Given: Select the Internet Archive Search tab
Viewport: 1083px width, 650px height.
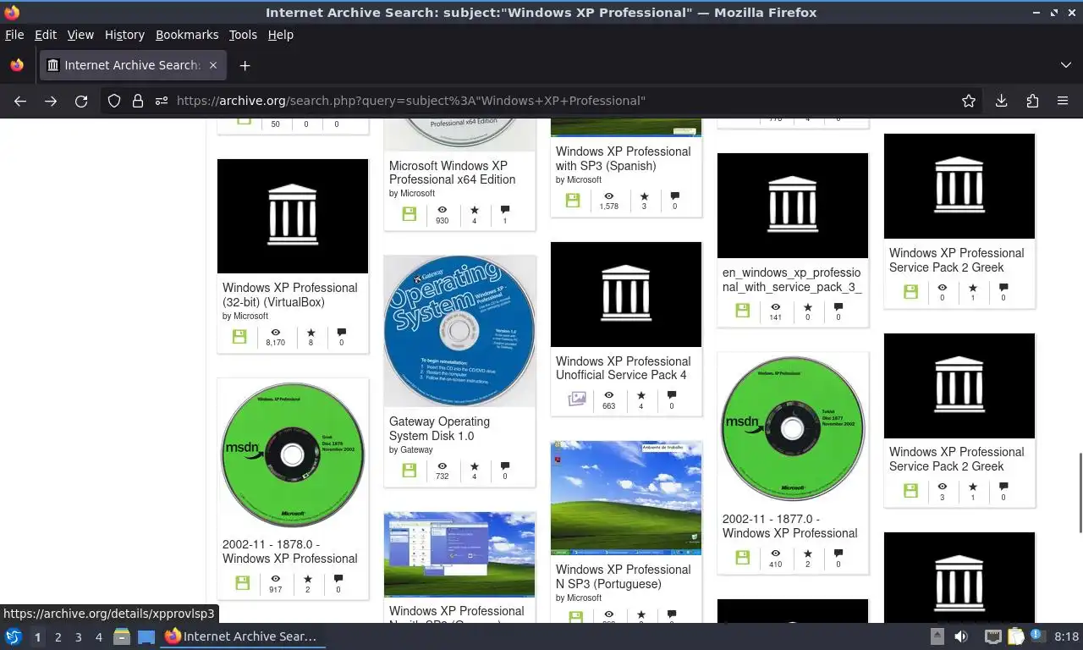Looking at the screenshot, I should (133, 65).
